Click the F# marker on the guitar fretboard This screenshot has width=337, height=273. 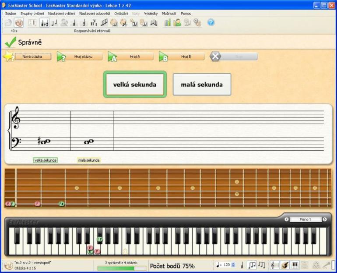(x=61, y=203)
